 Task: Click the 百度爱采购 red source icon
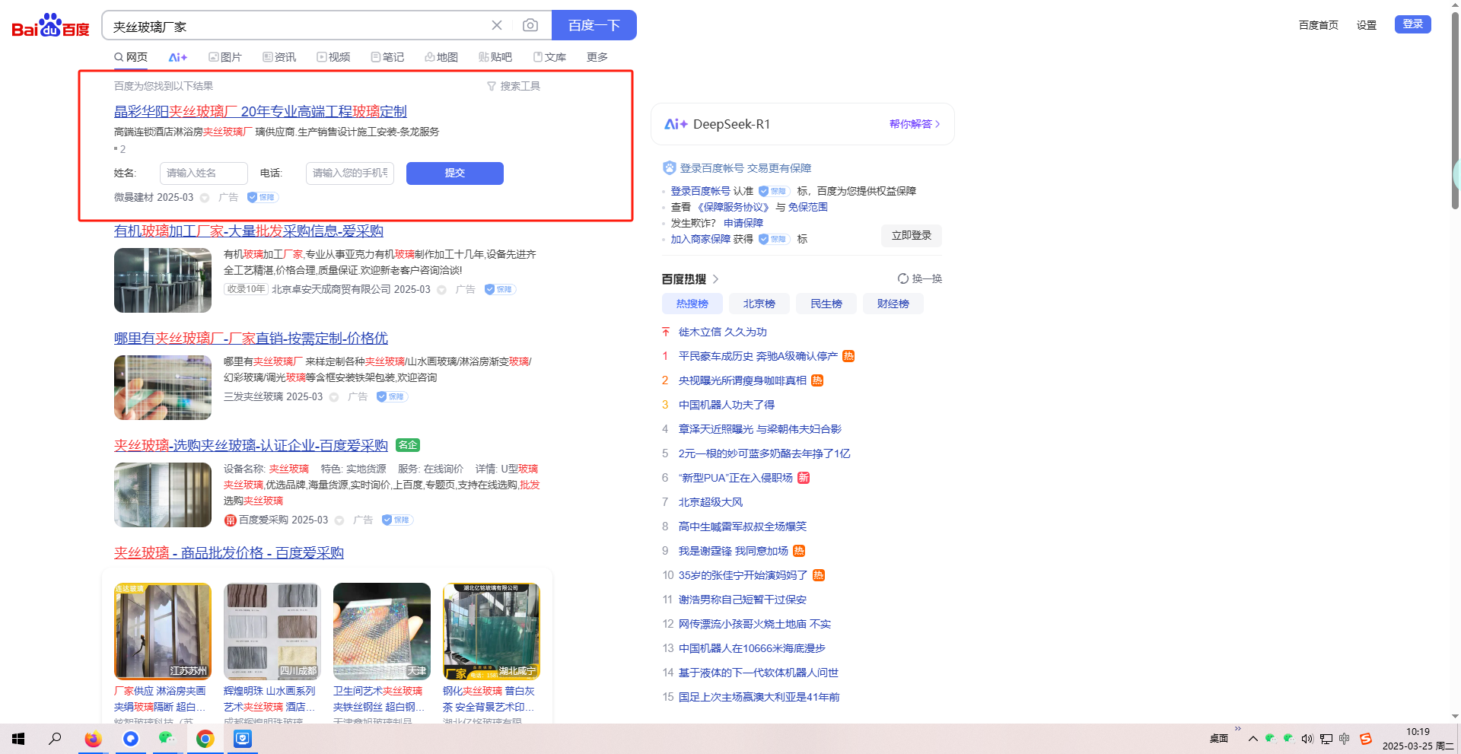(x=230, y=520)
